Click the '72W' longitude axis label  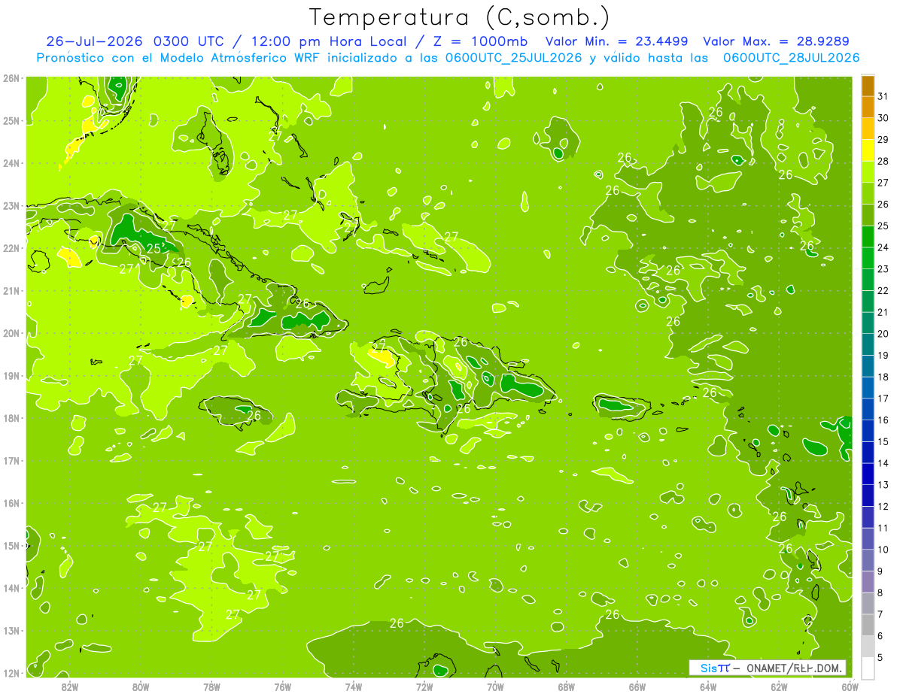424,686
